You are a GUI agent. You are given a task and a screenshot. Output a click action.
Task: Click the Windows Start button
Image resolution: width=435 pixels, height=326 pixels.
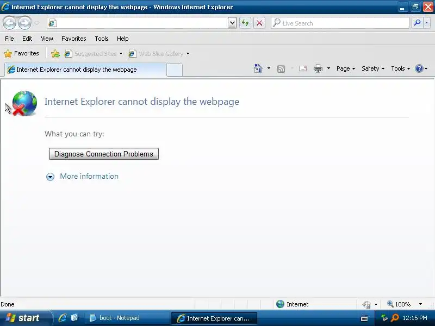tap(26, 318)
